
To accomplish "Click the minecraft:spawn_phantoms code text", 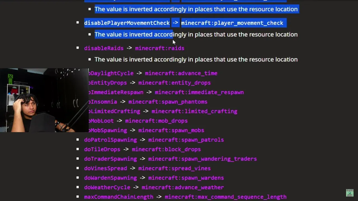I will pos(168,102).
